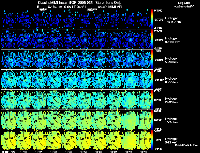Click the '2.179' color scale value
This screenshot has height=153, width=200.
[157, 71]
